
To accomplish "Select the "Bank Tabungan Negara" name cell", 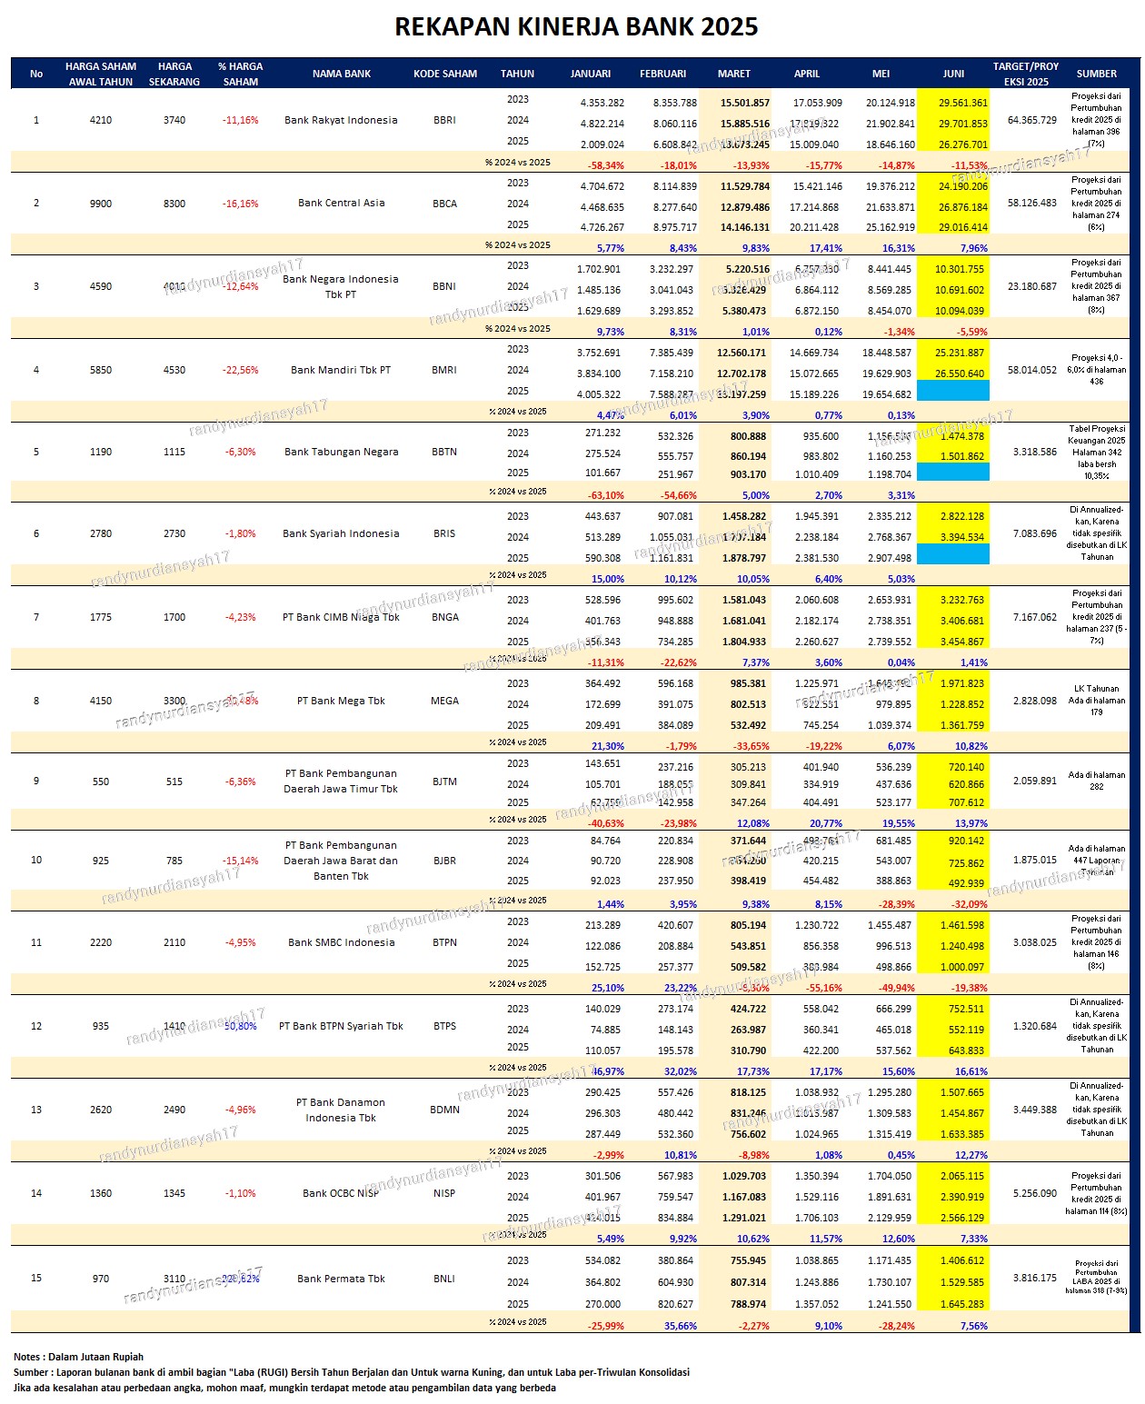I will 341,452.
